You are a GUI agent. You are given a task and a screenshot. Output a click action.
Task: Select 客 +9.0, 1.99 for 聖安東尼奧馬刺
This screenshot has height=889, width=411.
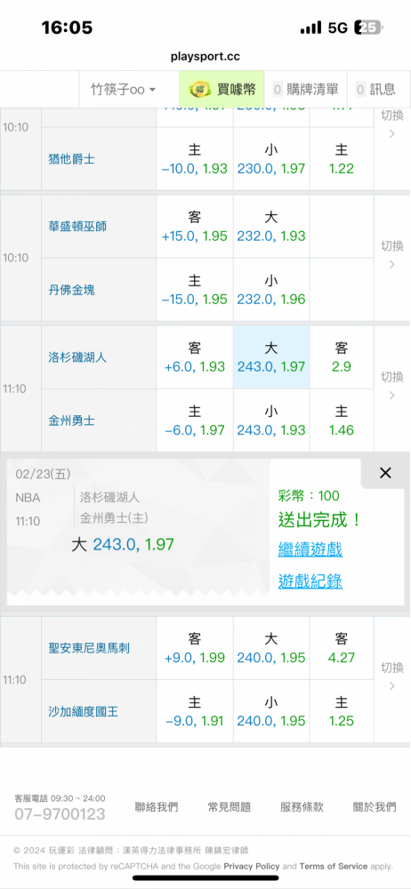(195, 648)
